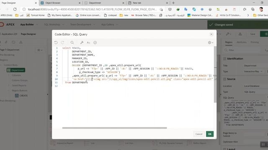The image size is (268, 150).
Task: Open the Tomcat Home bookmark
Action: point(36,15)
